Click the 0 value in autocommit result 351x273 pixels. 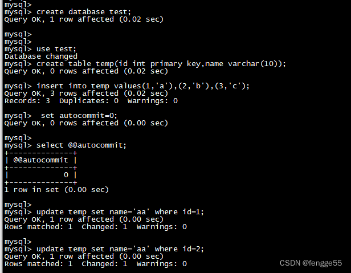tap(66, 175)
